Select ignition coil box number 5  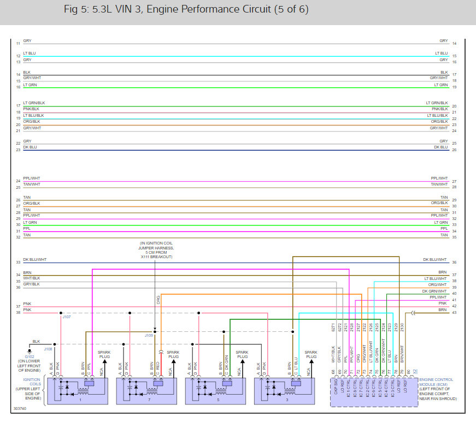click(x=215, y=391)
